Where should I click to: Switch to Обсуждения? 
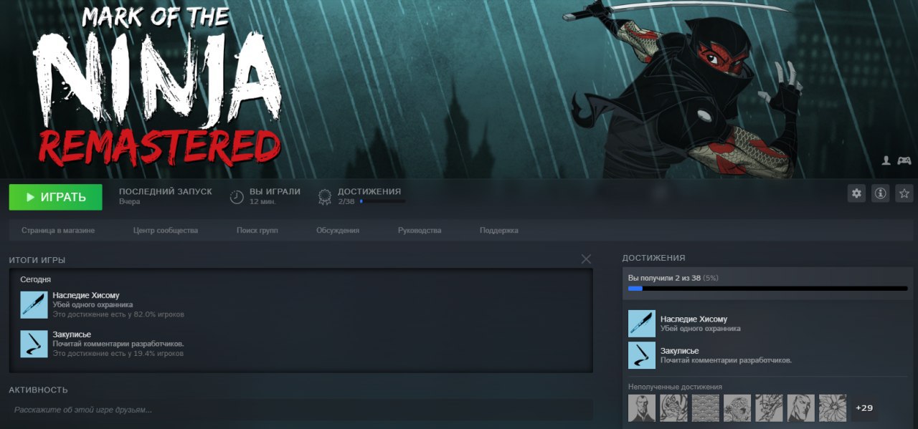pos(338,231)
